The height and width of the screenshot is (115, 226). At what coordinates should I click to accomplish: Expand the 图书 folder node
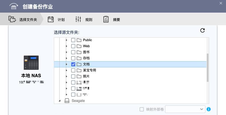[x=67, y=52]
